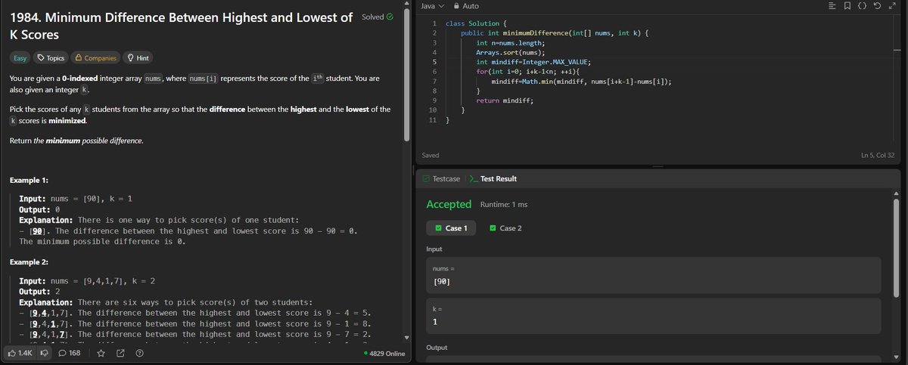Screen dimensions: 908x365
Task: Open the Companies tag
Action: coord(95,57)
